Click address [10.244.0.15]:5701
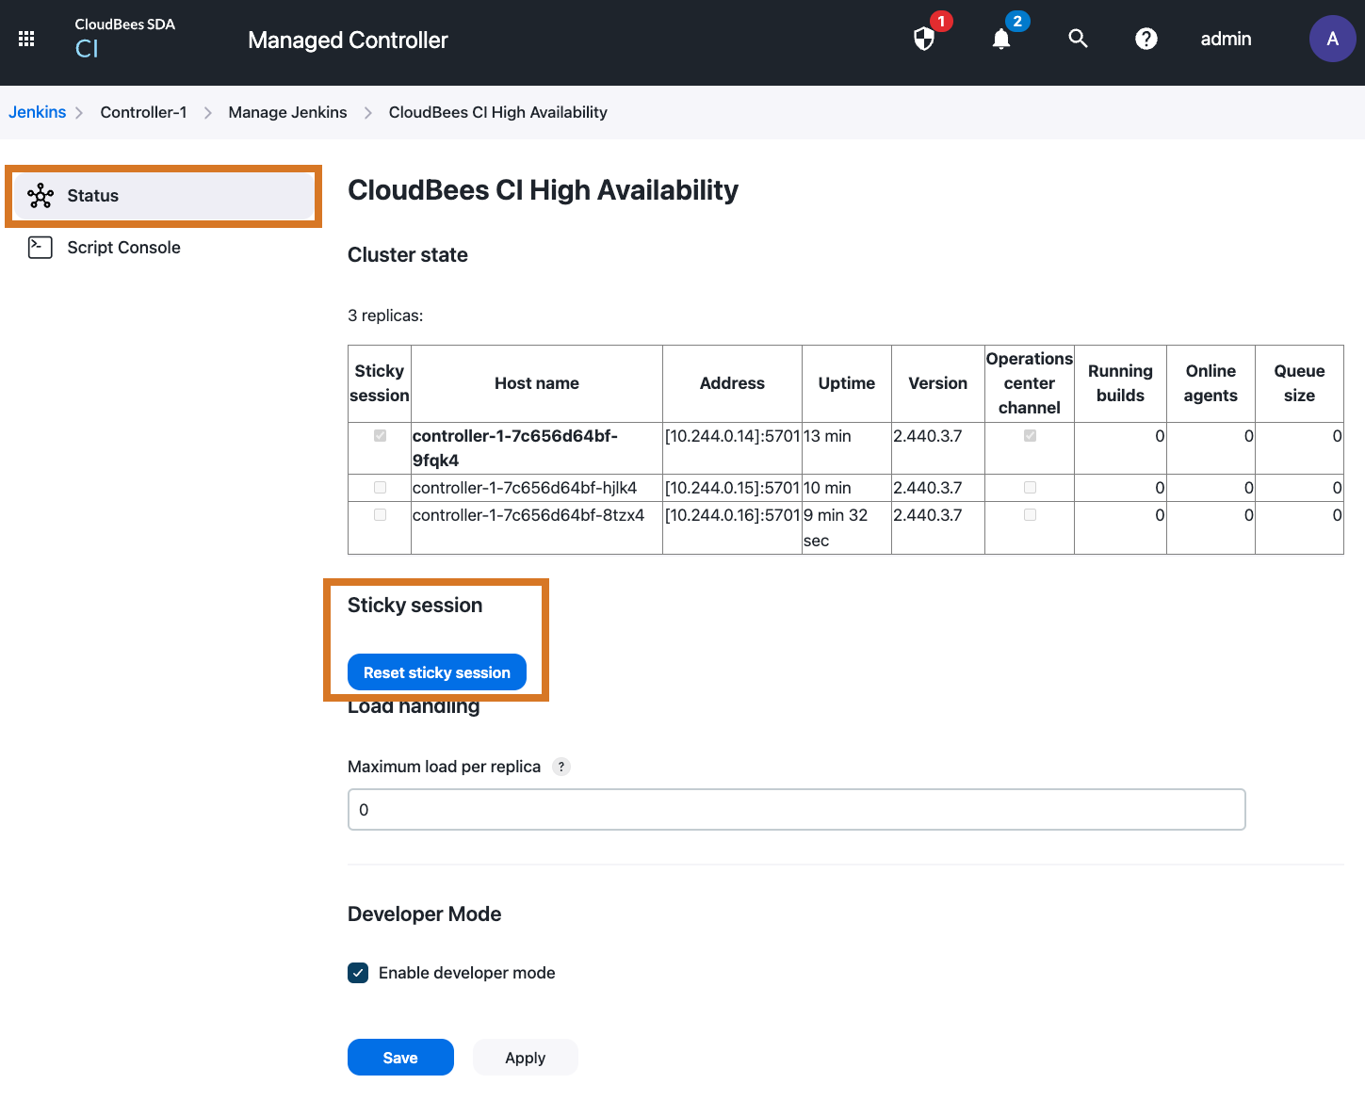The width and height of the screenshot is (1365, 1100). (732, 488)
